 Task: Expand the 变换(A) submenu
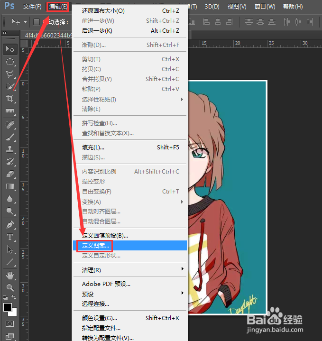(x=130, y=202)
